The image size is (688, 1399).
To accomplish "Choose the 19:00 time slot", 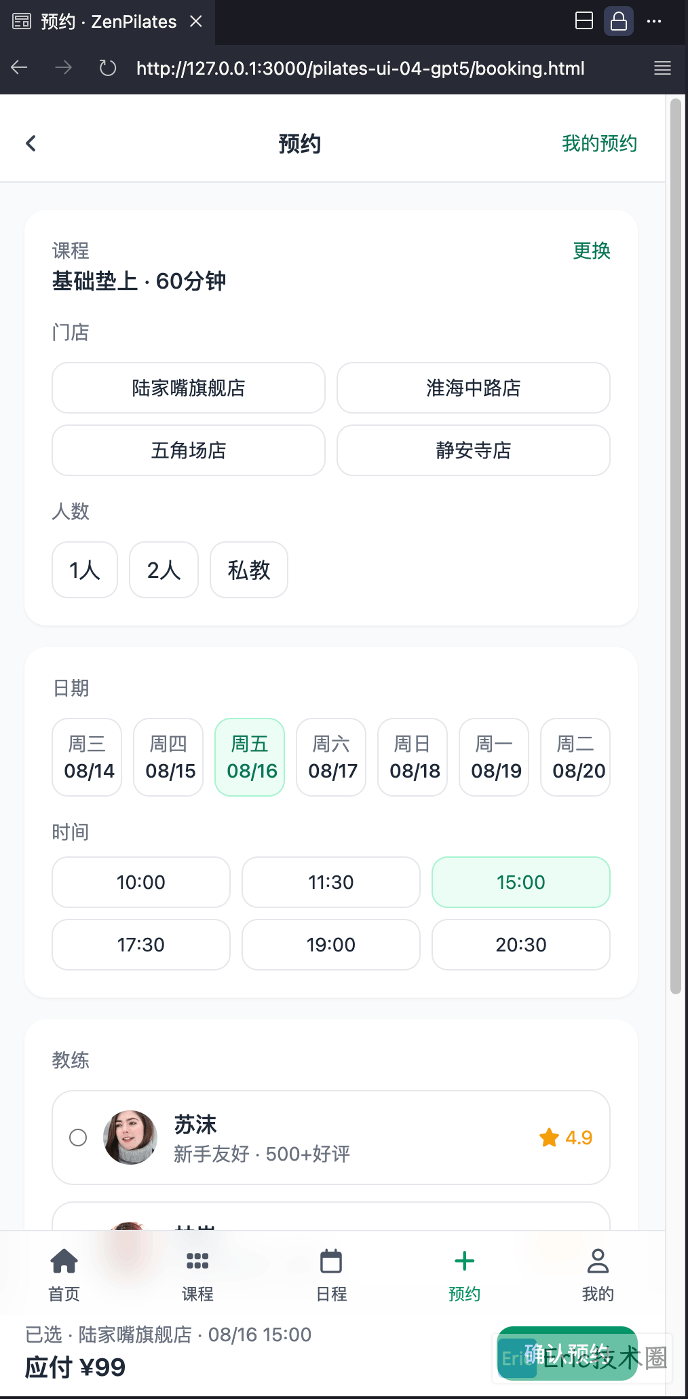I will 331,945.
